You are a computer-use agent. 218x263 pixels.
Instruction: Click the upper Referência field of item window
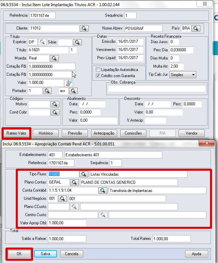42,15
